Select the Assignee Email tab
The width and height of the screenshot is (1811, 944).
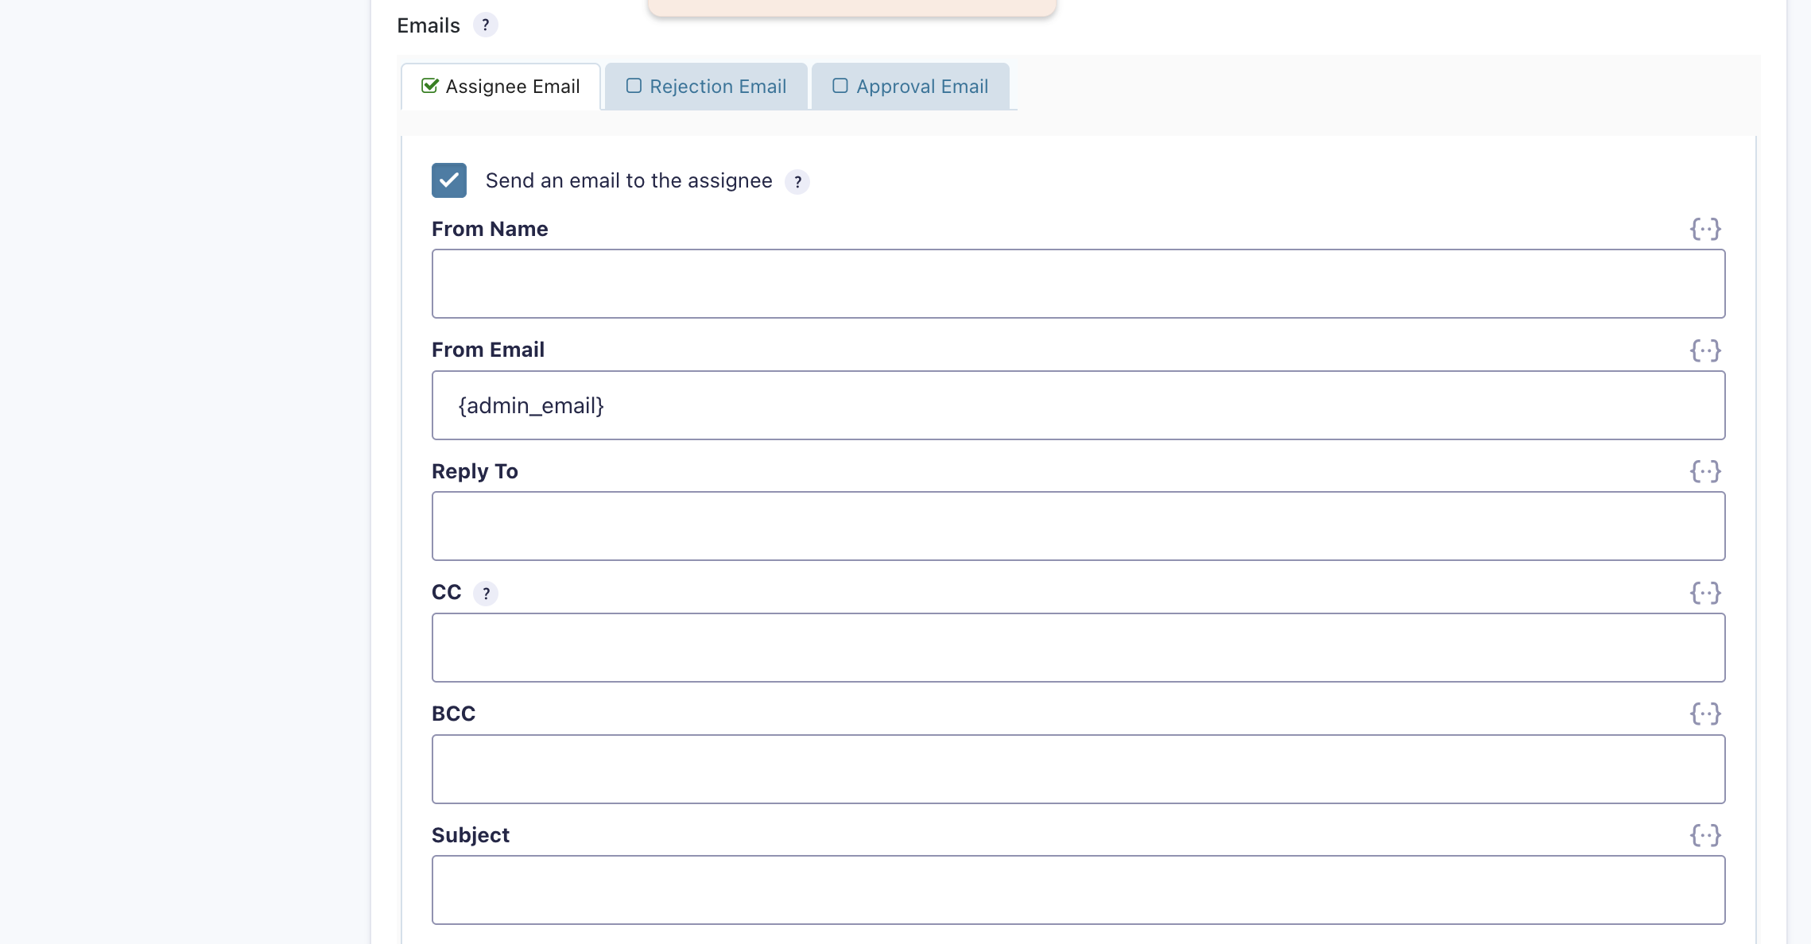click(x=501, y=87)
